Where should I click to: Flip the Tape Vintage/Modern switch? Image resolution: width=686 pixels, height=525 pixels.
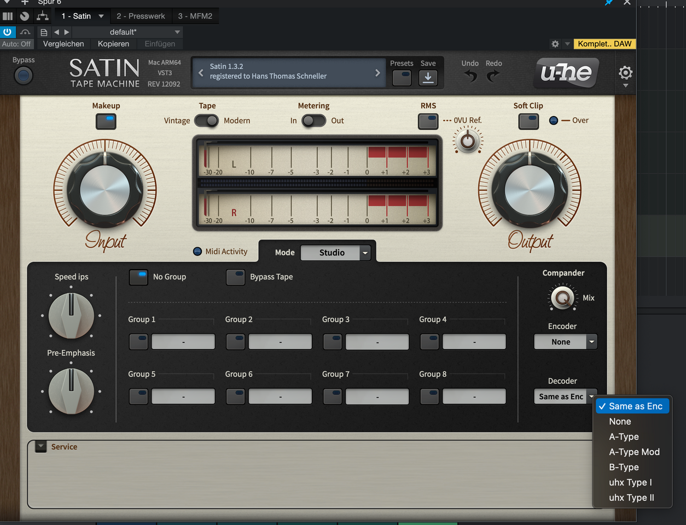[x=206, y=121]
